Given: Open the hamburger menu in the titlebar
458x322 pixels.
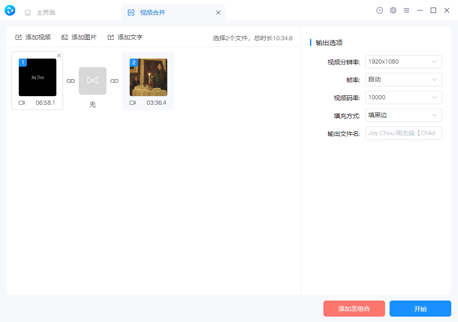Looking at the screenshot, I should [x=407, y=10].
